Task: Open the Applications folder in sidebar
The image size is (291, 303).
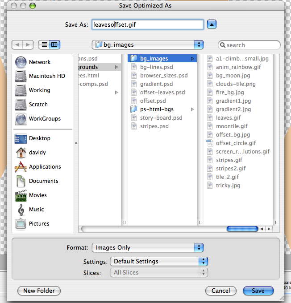Action: 21,167
